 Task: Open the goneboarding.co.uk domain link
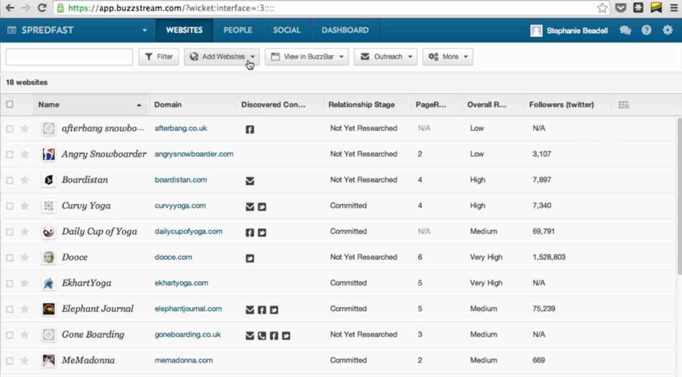tap(188, 334)
